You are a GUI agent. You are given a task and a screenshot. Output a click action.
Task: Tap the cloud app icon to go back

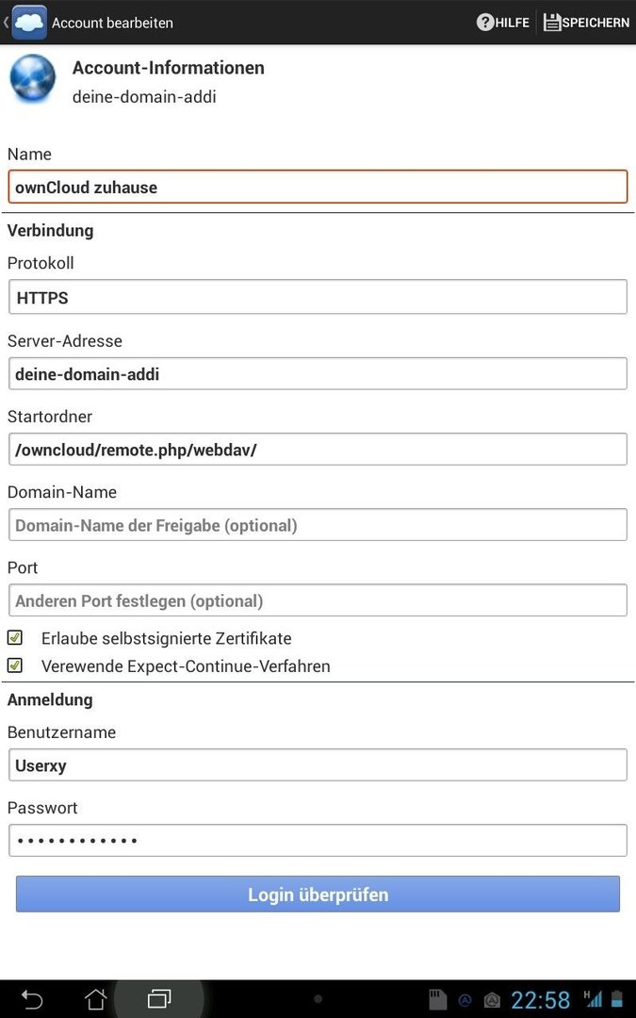pyautogui.click(x=29, y=22)
